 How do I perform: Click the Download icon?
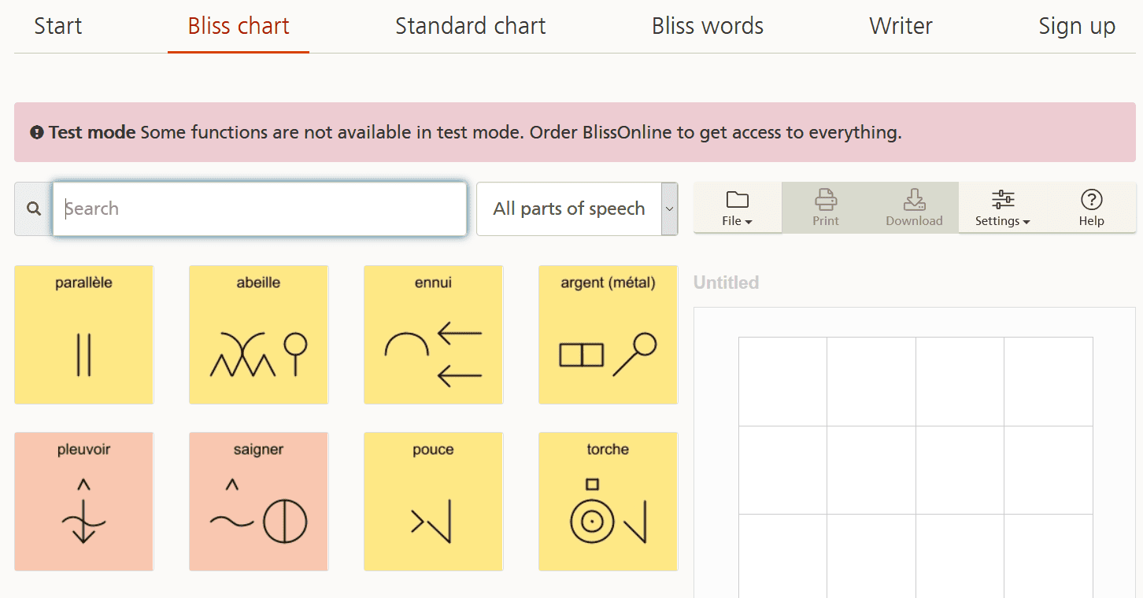tap(914, 209)
